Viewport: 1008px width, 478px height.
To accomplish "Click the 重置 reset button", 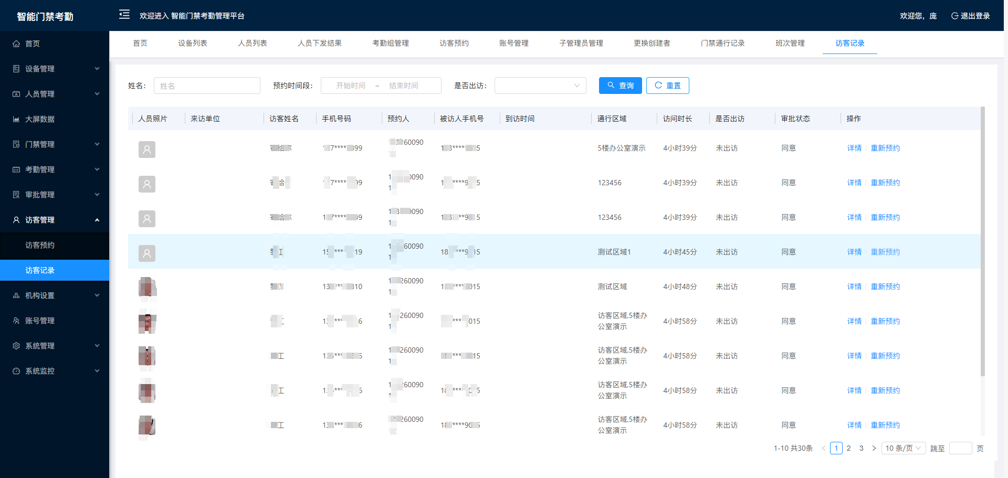I will tap(668, 86).
